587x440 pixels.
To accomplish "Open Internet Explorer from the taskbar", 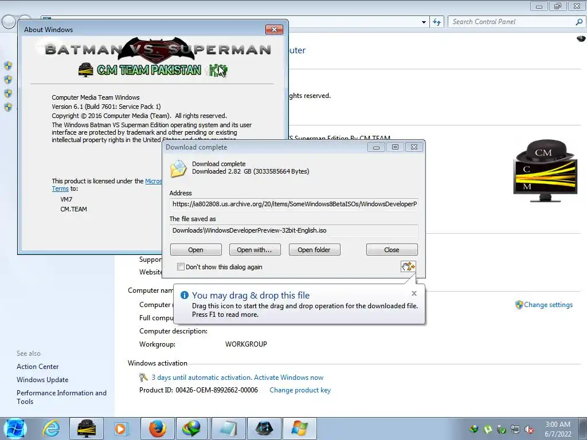I will coord(51,429).
